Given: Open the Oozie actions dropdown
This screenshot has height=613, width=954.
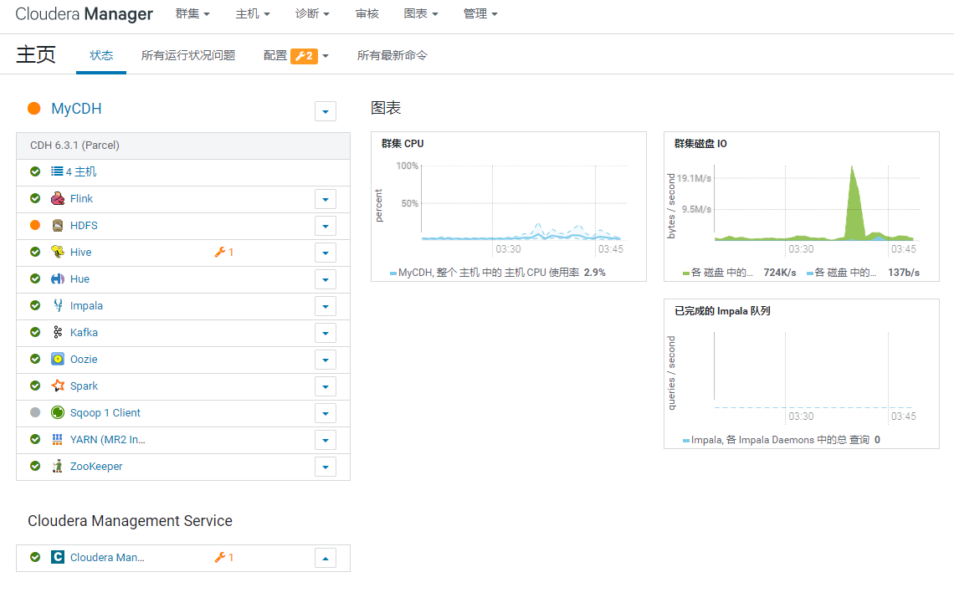Looking at the screenshot, I should [x=326, y=360].
